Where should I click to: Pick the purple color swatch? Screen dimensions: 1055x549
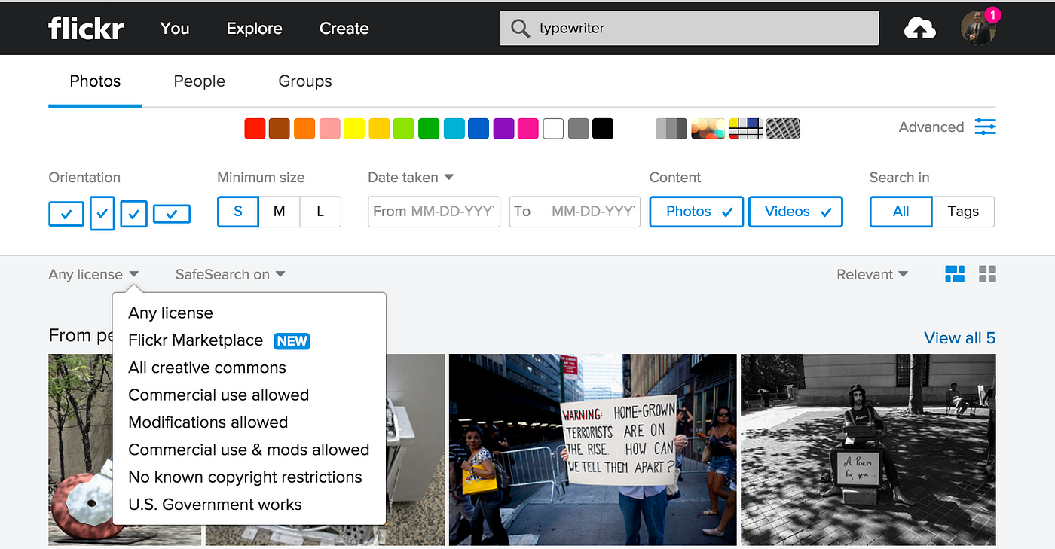point(503,129)
